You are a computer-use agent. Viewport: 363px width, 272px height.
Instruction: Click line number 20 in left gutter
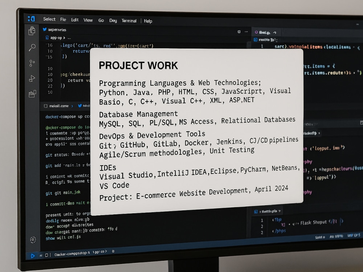(50, 80)
